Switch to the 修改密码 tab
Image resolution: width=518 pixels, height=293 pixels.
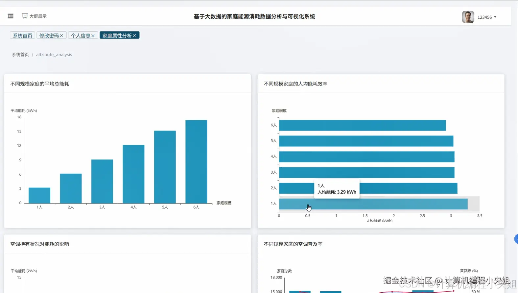coord(49,36)
